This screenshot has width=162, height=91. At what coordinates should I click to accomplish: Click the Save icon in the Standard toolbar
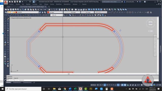(11, 10)
